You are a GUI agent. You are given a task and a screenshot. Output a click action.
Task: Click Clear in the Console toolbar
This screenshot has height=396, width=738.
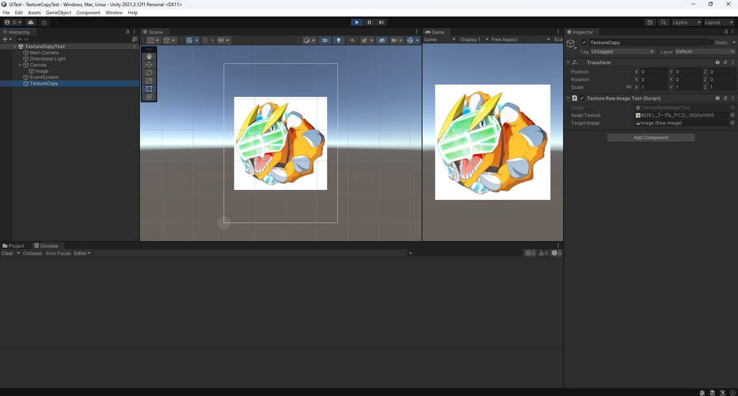pos(8,253)
